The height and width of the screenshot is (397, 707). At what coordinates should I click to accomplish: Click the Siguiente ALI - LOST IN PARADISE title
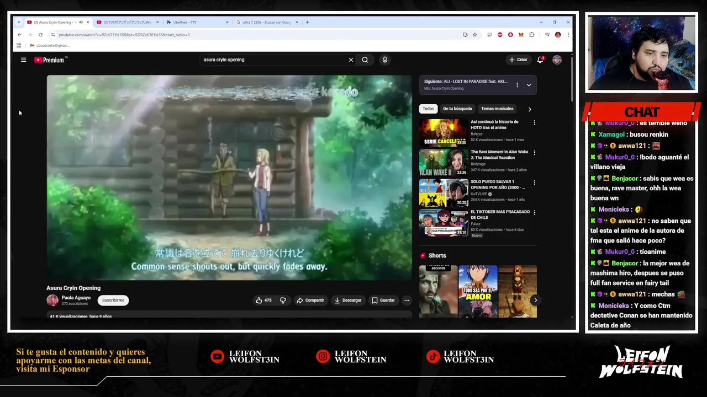point(466,82)
